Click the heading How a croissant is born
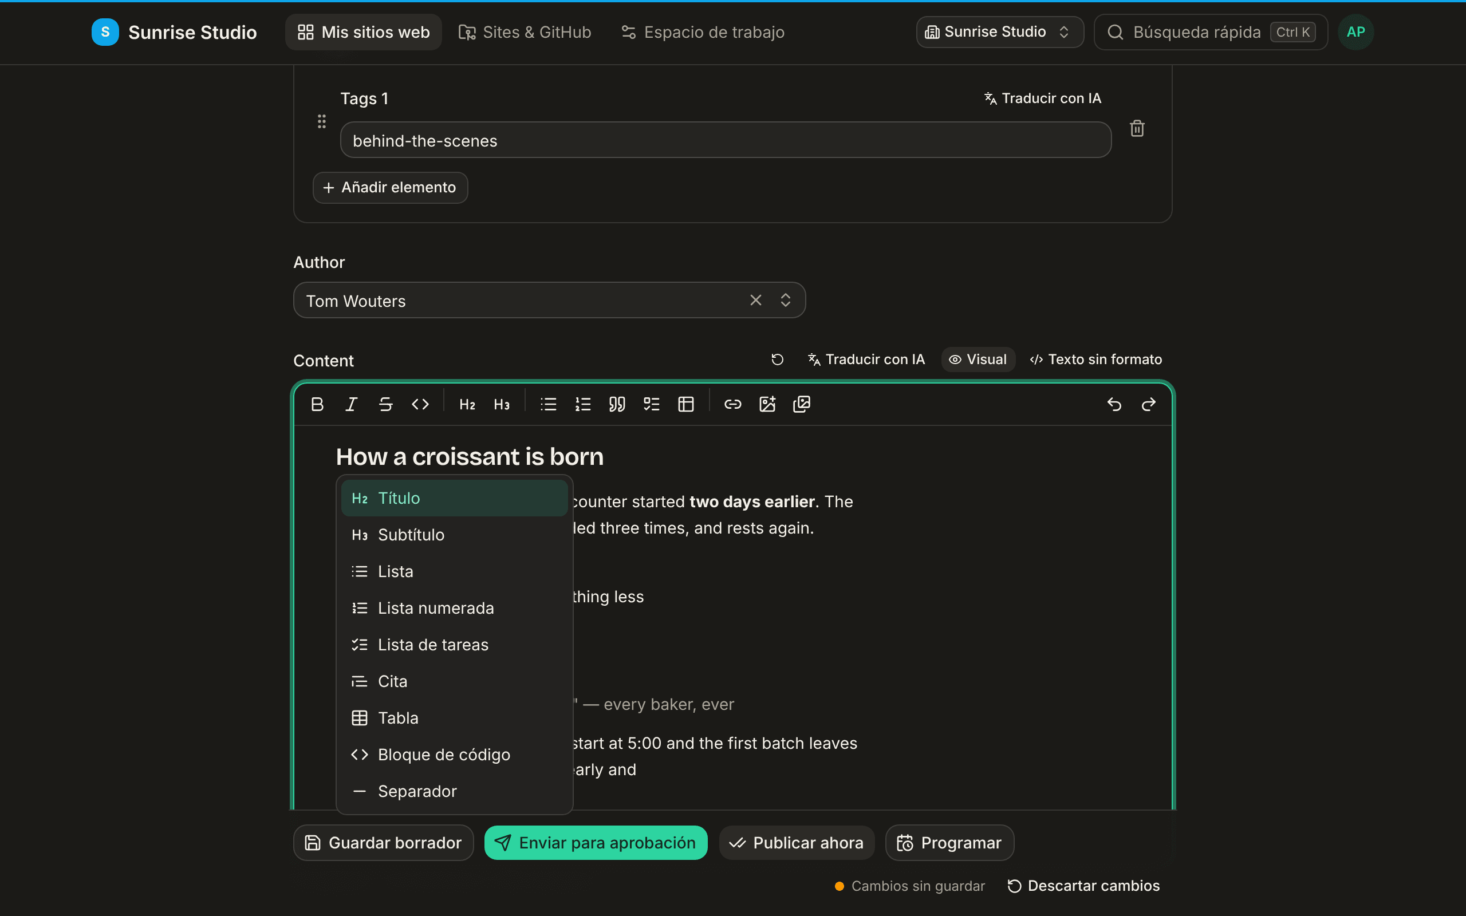Image resolution: width=1466 pixels, height=916 pixels. coord(470,457)
